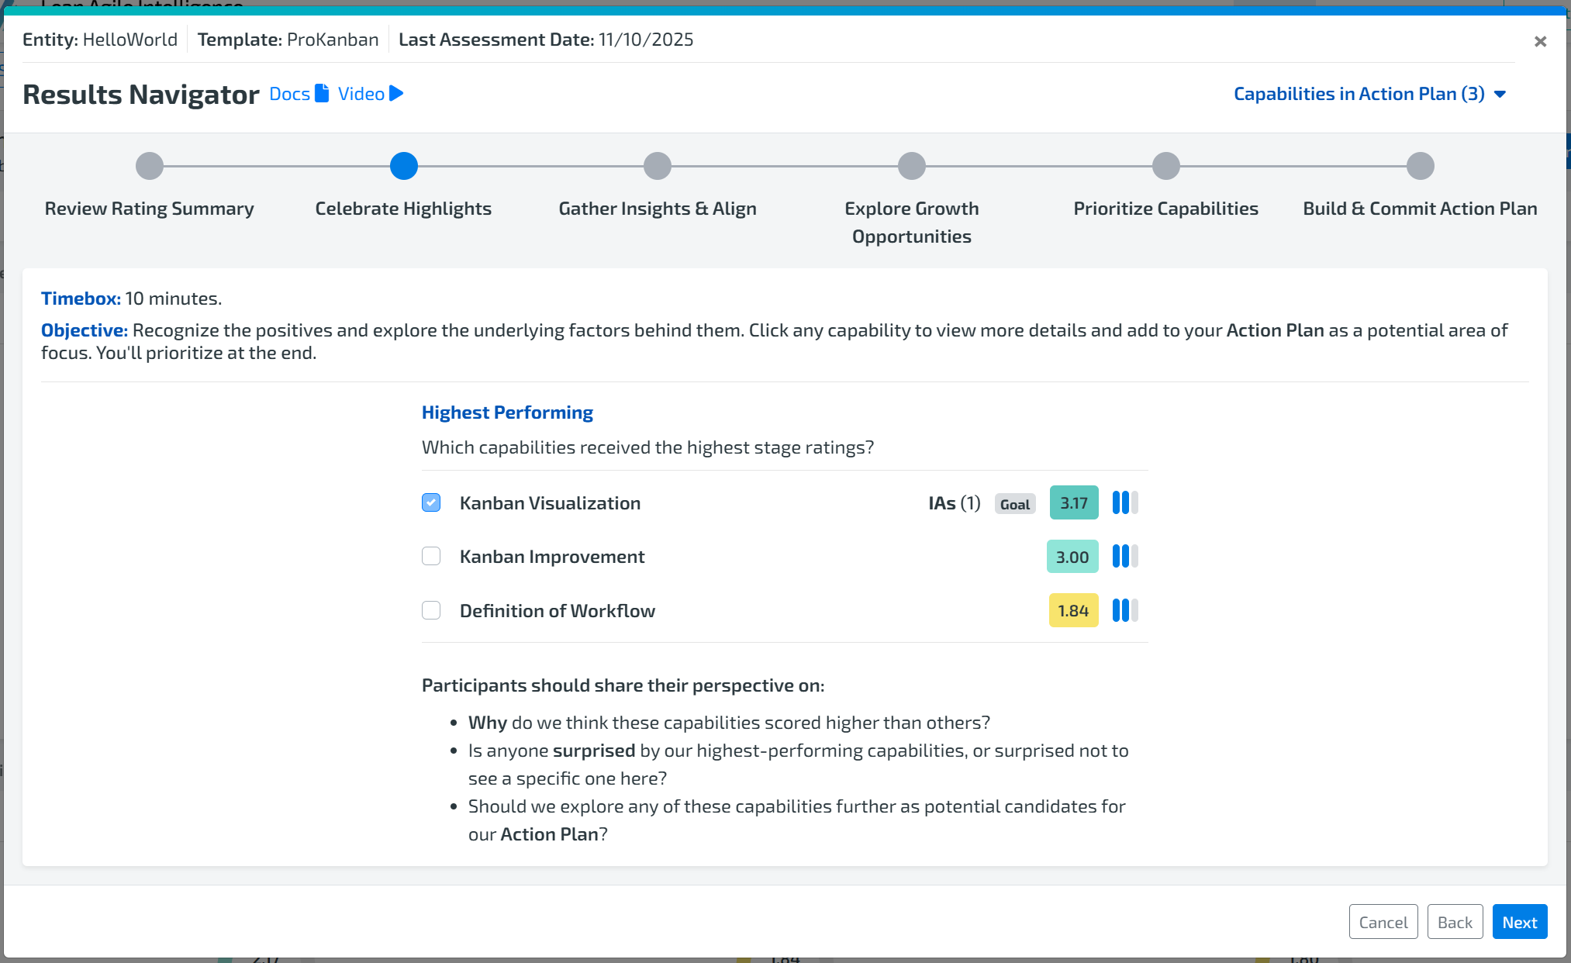Click bar chart icon for Kanban Improvement
The width and height of the screenshot is (1571, 963).
pyautogui.click(x=1124, y=557)
